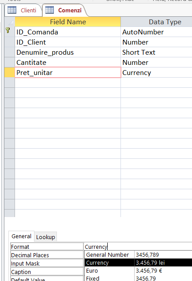Open the Lookup properties tab
Screen dimensions: 192x281
click(x=45, y=237)
